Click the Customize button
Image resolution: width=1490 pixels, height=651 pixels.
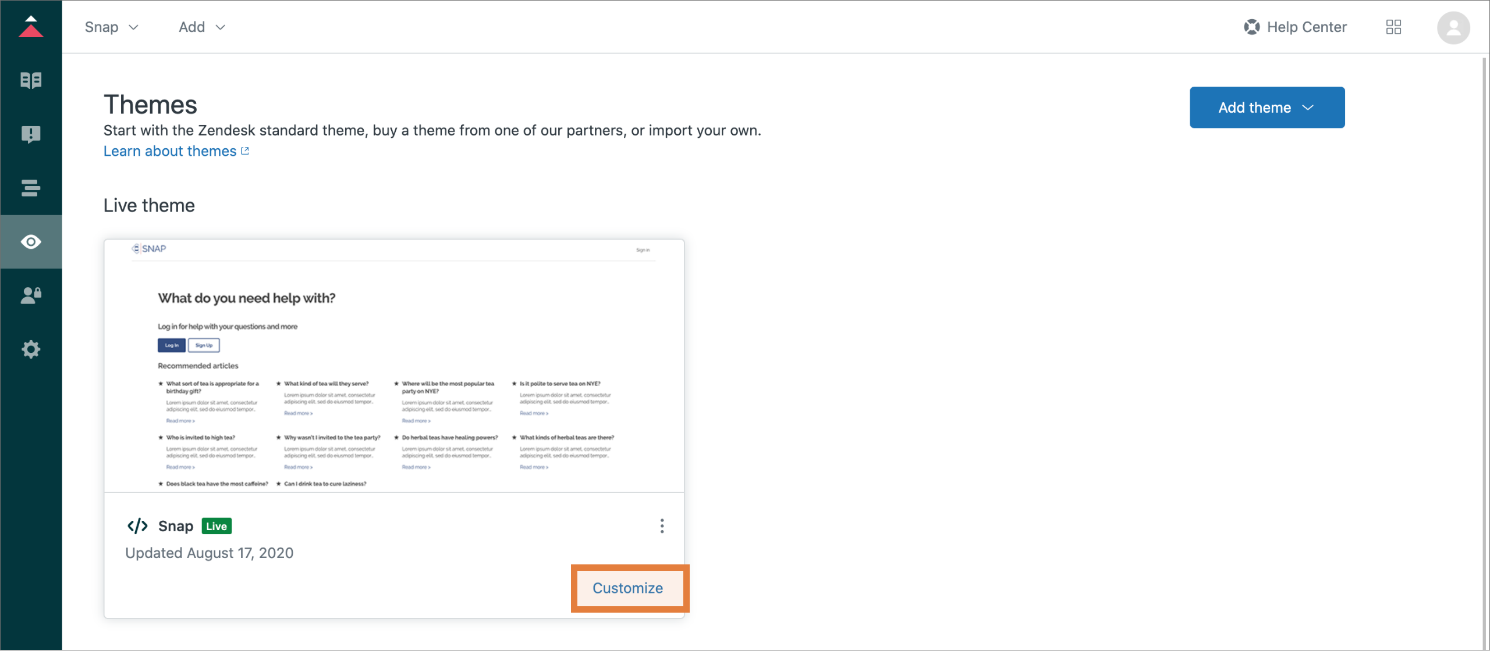(628, 588)
